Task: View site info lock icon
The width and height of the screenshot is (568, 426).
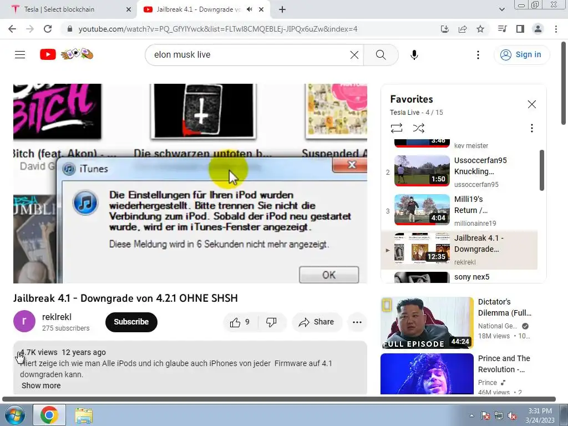Action: pos(70,29)
